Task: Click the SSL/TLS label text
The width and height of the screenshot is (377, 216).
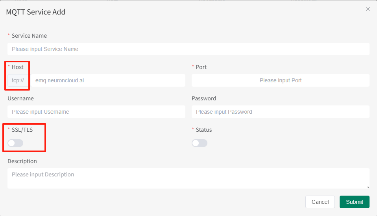Action: [21, 130]
